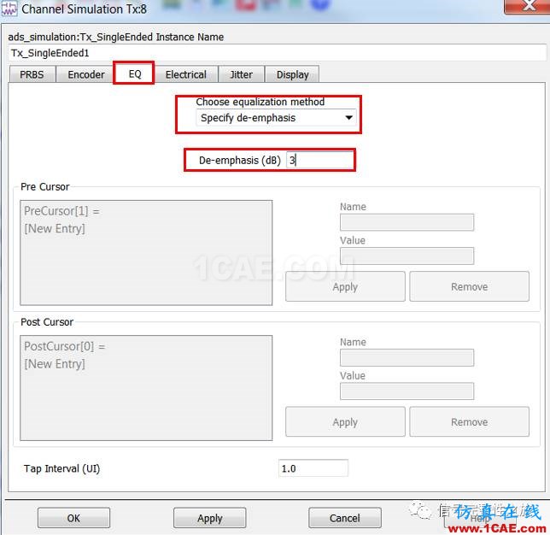550x535 pixels.
Task: Switch to the PRBS tab
Action: [32, 74]
